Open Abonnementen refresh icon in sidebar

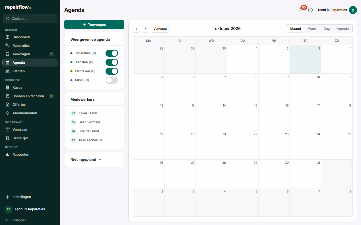(x=8, y=113)
